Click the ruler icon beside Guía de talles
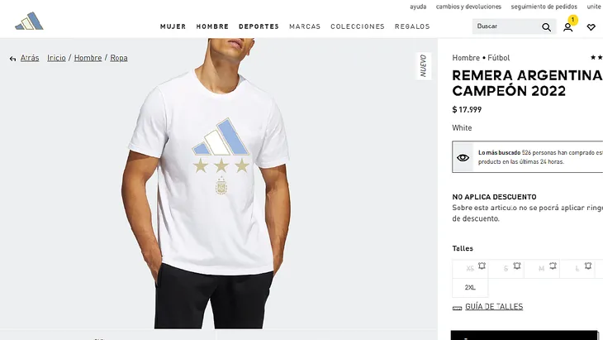 click(457, 308)
